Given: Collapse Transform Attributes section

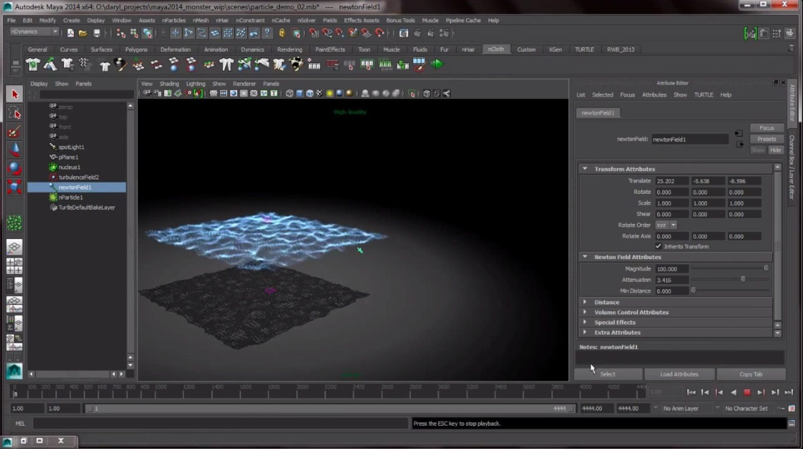Looking at the screenshot, I should 585,169.
